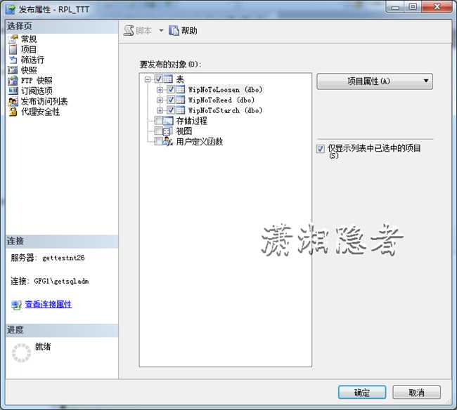This screenshot has width=457, height=410.
Task: Select the 表 tree label
Action: pyautogui.click(x=180, y=79)
